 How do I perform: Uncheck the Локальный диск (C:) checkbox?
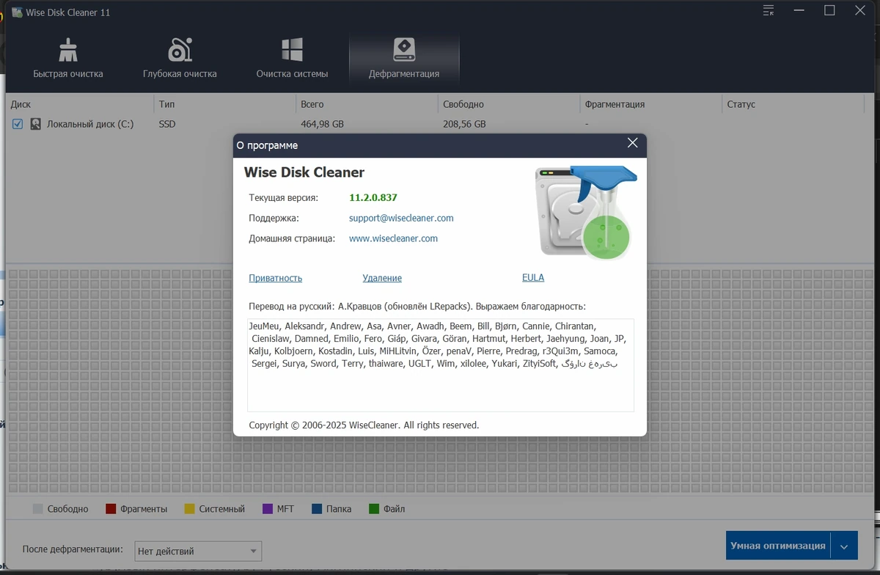(x=18, y=124)
